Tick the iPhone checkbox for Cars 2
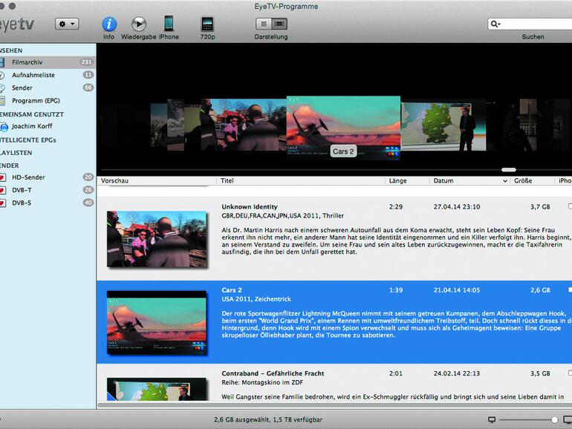The height and width of the screenshot is (429, 572). click(570, 289)
